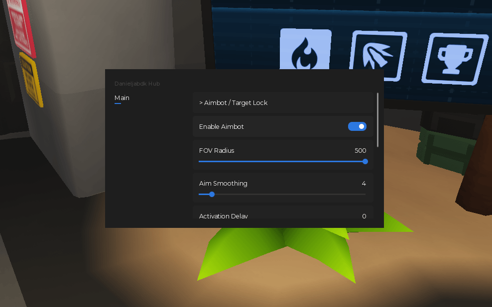Click the Activation Delay label
The height and width of the screenshot is (307, 492).
click(224, 216)
